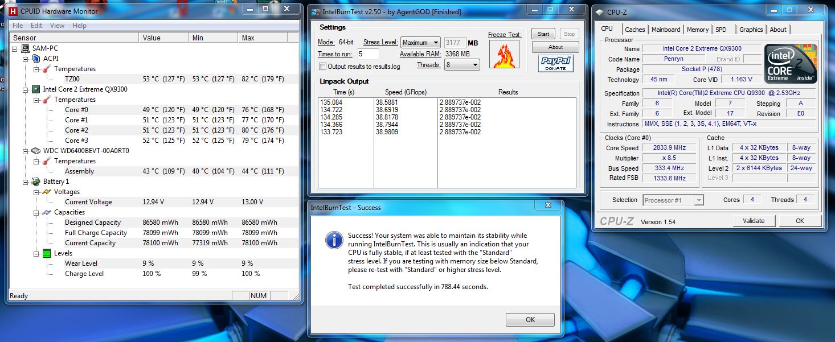Open the View menu in HWMonitor
Image resolution: width=835 pixels, height=342 pixels.
(x=57, y=26)
